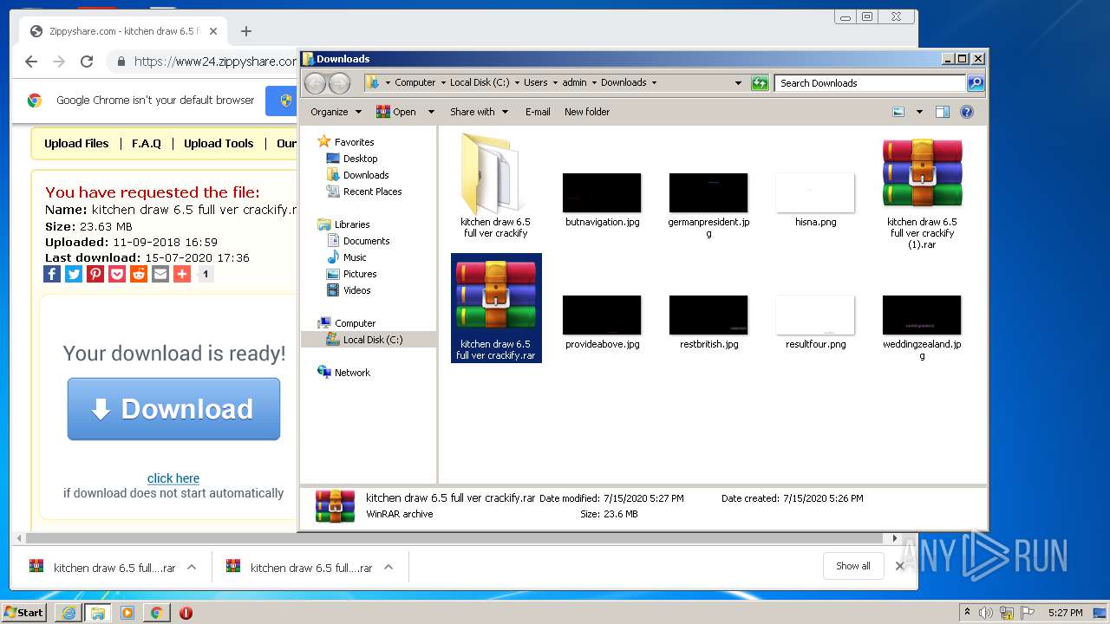This screenshot has height=624, width=1110.
Task: Select Pictures library
Action: pos(359,274)
